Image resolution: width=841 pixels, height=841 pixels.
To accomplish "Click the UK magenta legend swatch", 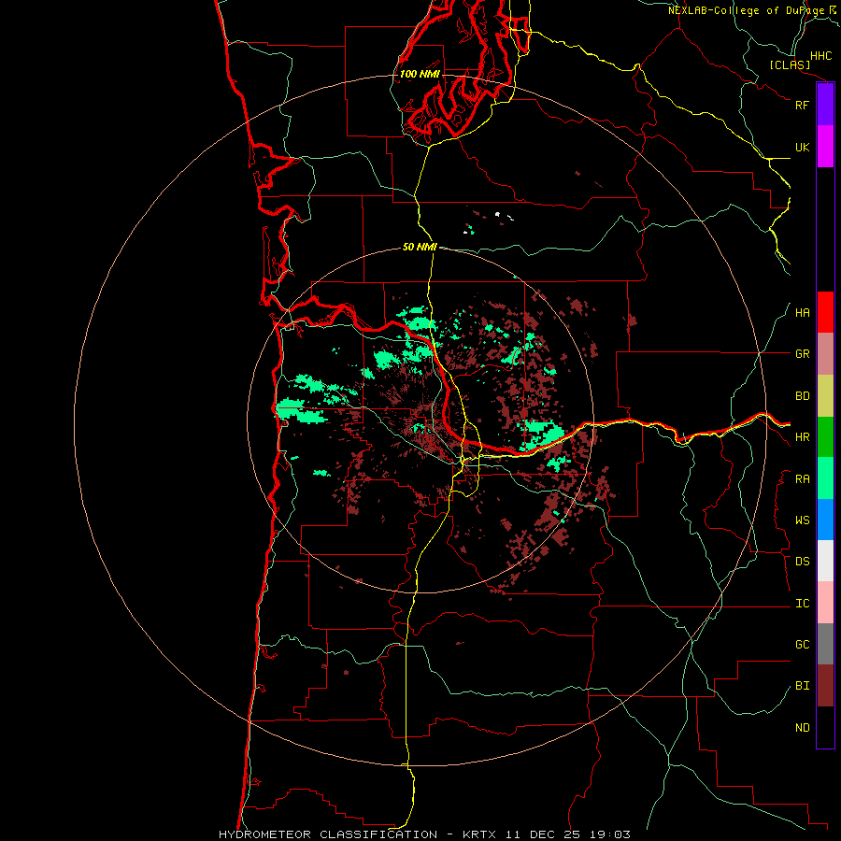I will click(825, 147).
